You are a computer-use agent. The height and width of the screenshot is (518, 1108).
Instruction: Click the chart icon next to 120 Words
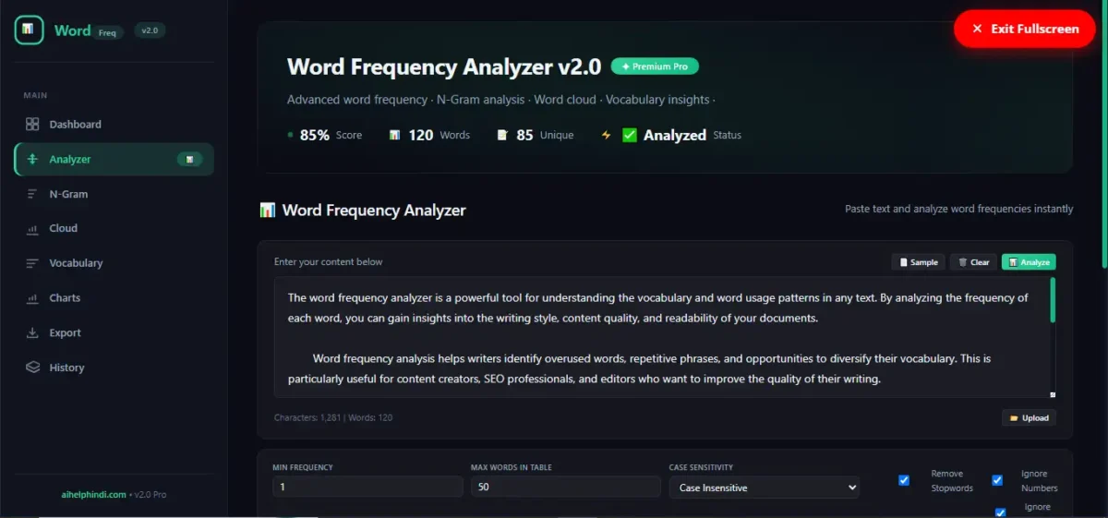(x=394, y=135)
